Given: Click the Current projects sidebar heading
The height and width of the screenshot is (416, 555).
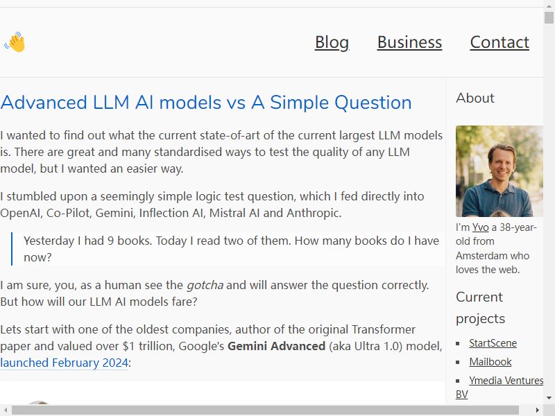Looking at the screenshot, I should [480, 308].
